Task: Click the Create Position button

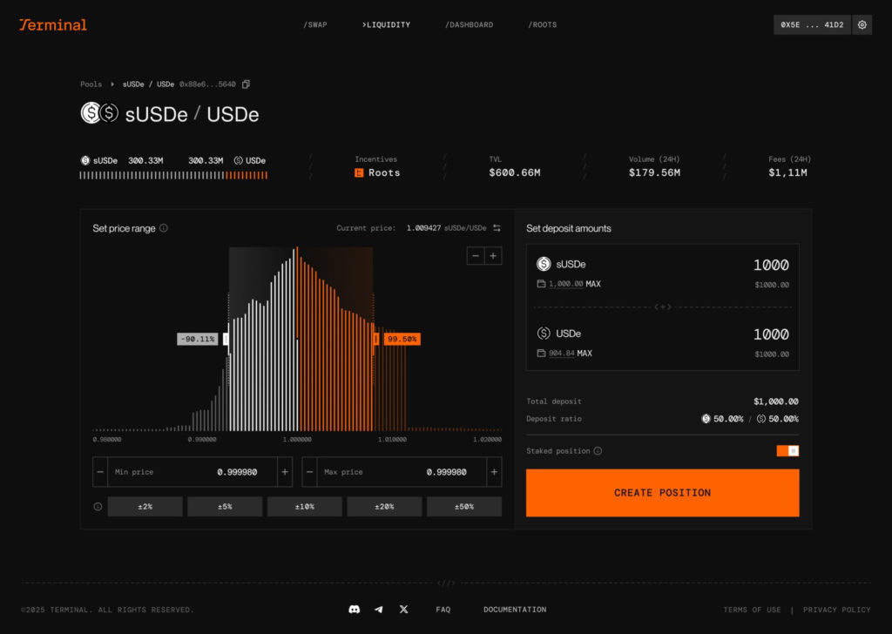Action: 662,493
